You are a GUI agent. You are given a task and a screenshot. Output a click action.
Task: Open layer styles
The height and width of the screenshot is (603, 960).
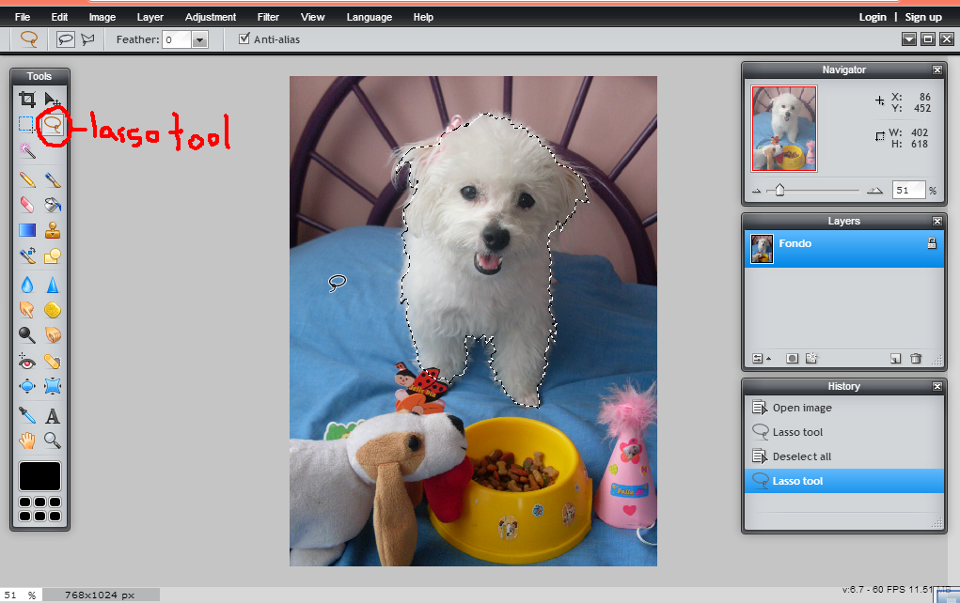[811, 359]
